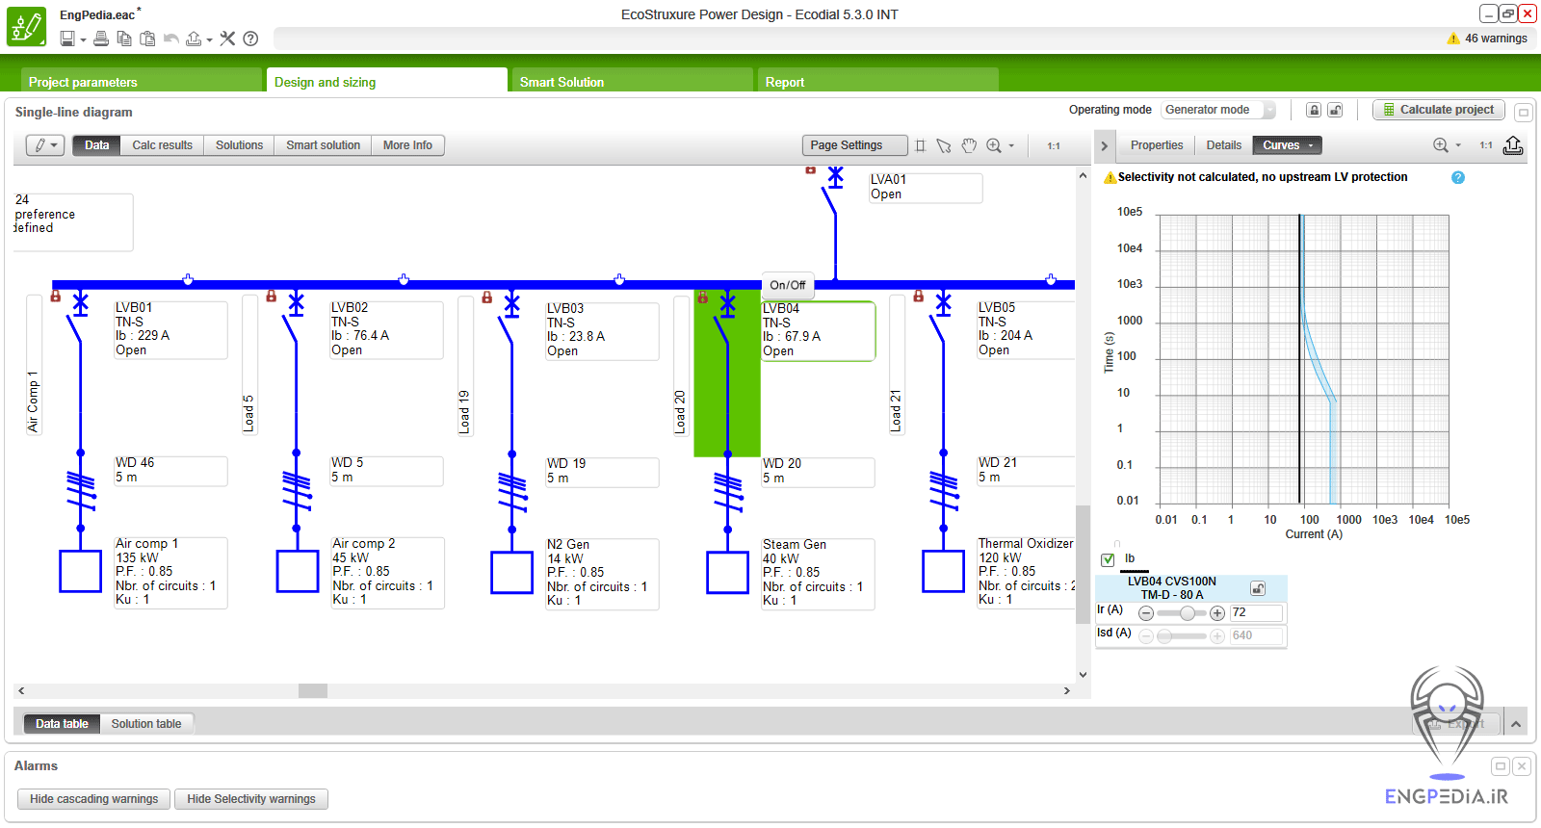Click the print icon in top toolbar
This screenshot has width=1541, height=828.
click(101, 39)
